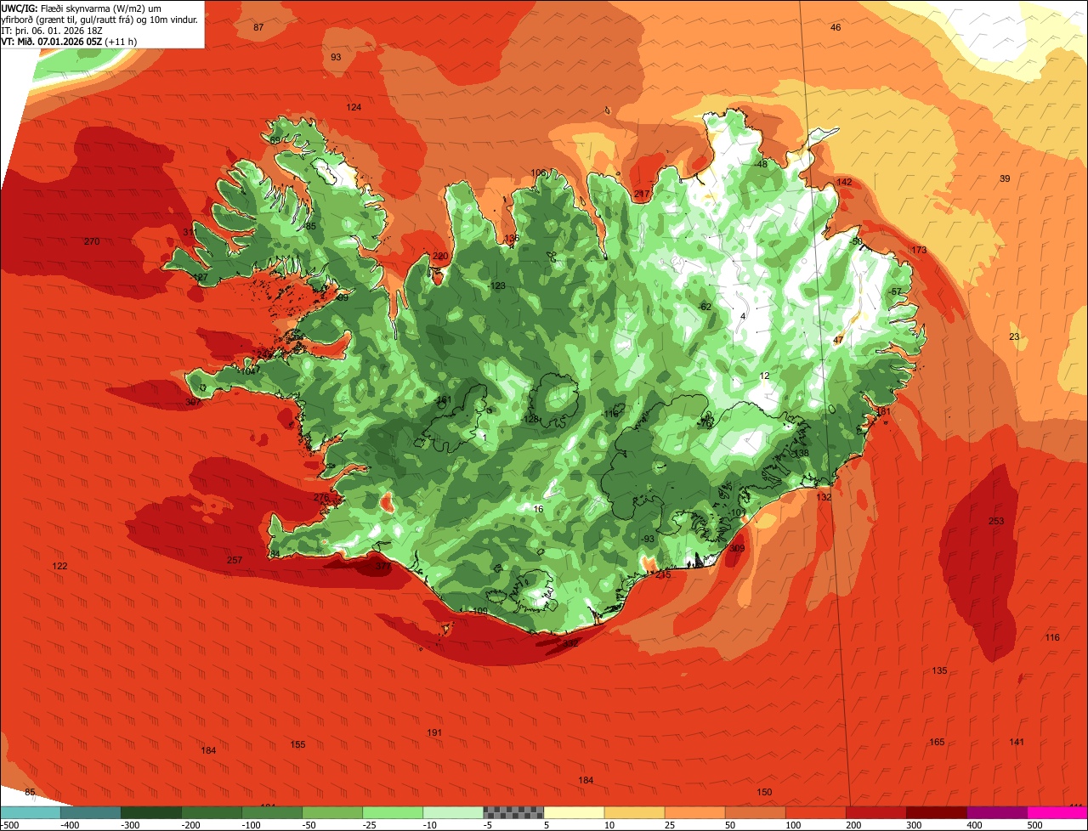Click the value 220 by the northwest bay
Viewport: 1088px width, 831px height.
(x=440, y=257)
